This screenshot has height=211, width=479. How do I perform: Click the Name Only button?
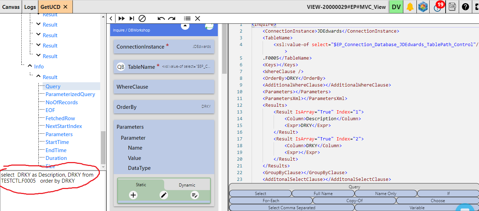coord(386,194)
